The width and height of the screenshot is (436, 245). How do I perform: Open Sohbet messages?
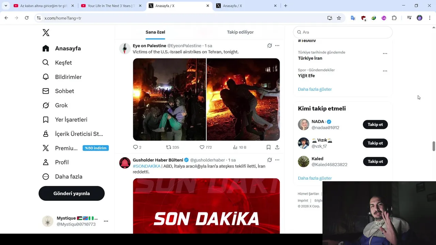58,91
